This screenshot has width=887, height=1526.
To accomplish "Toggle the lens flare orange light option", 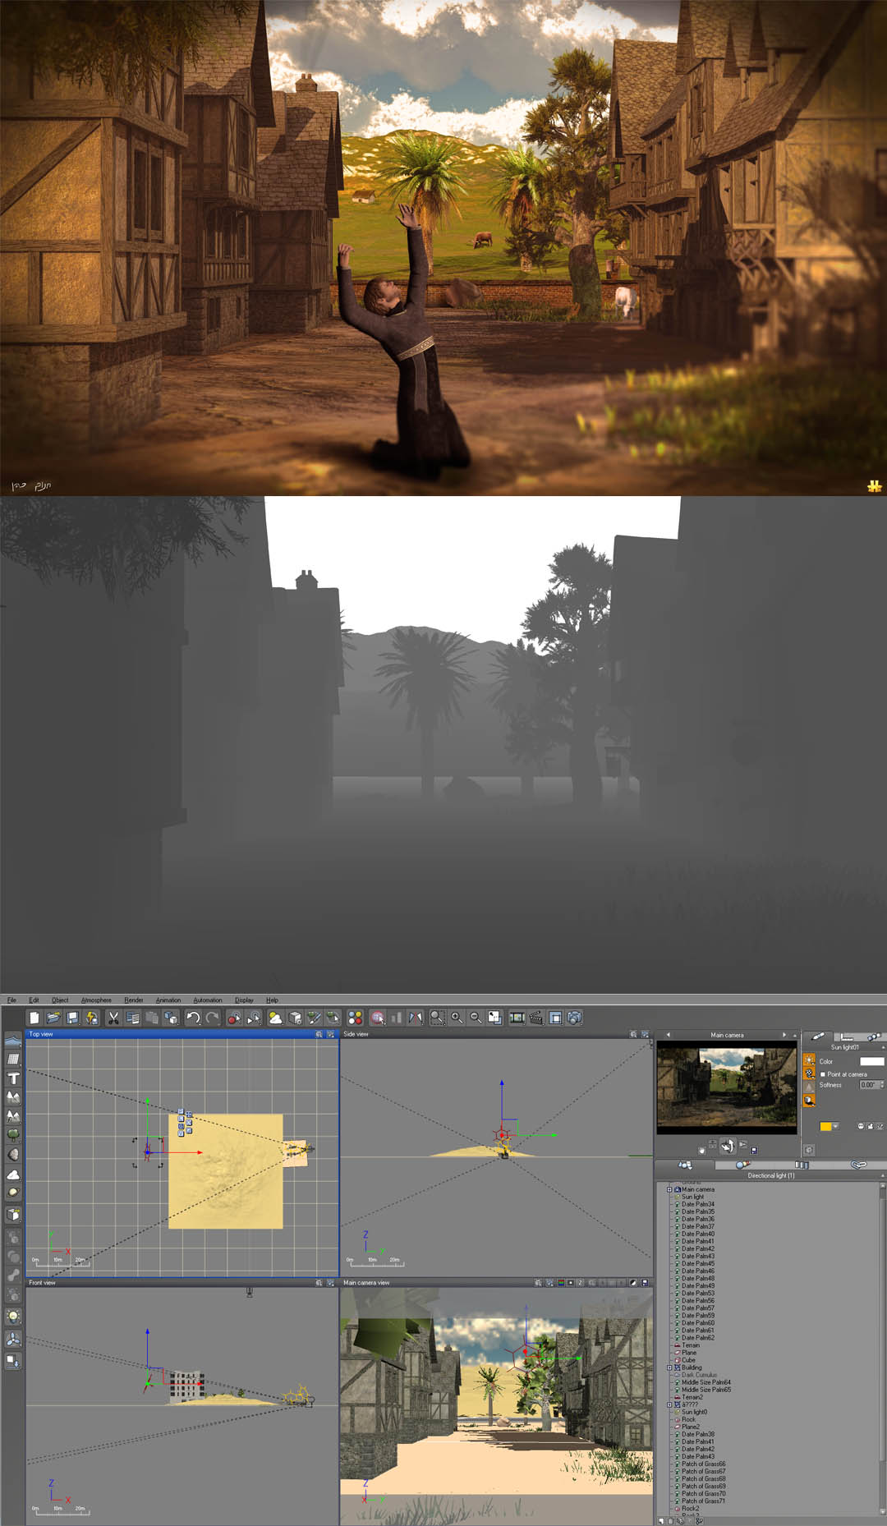I will [x=809, y=1060].
